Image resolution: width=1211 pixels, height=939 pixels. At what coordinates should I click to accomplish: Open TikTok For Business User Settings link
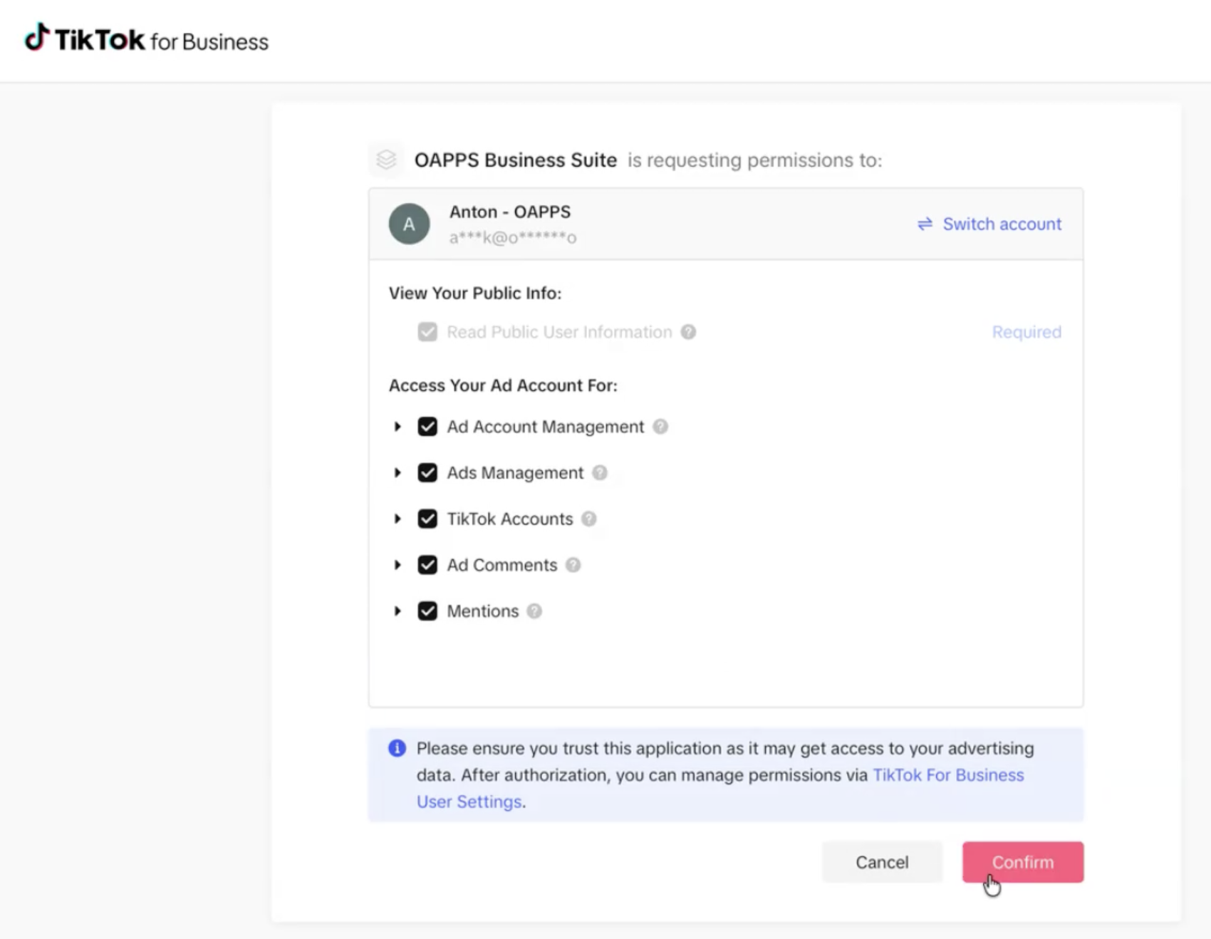point(720,788)
